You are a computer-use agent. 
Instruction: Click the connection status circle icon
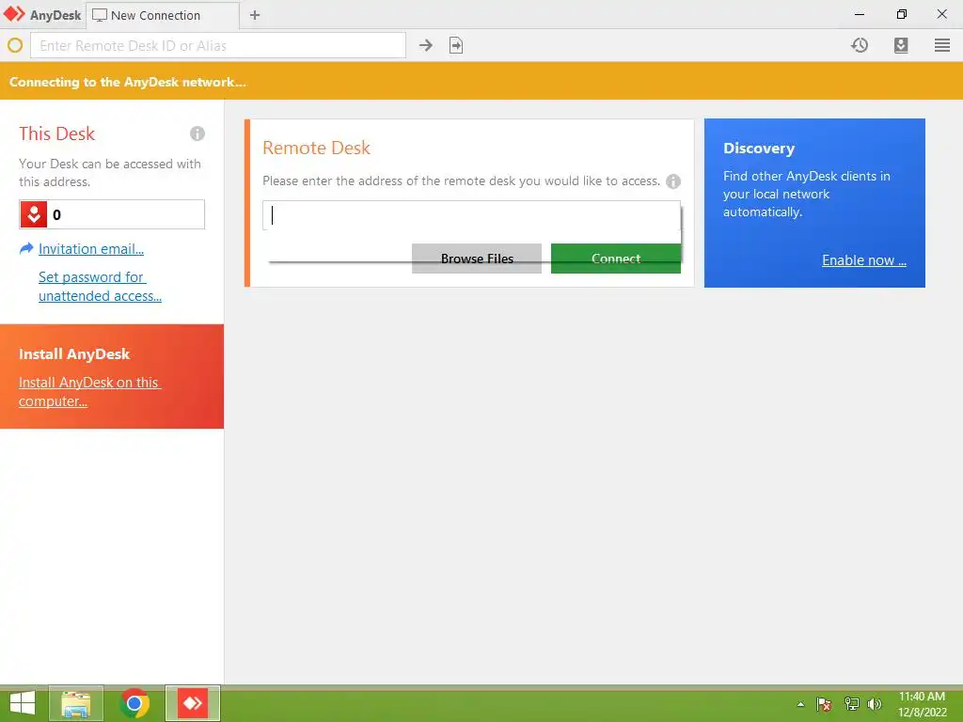coord(15,45)
